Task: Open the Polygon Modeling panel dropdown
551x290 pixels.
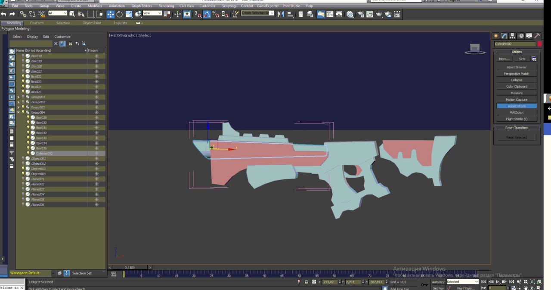Action: (15, 28)
